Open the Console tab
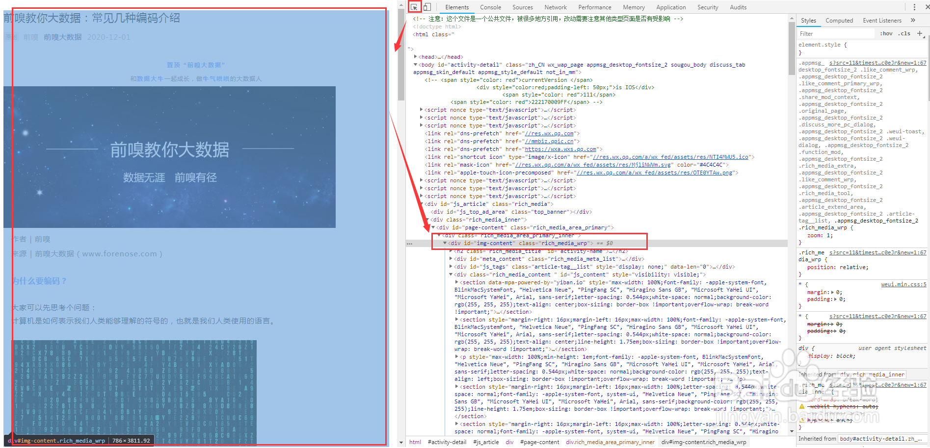The image size is (930, 448). pyautogui.click(x=490, y=7)
